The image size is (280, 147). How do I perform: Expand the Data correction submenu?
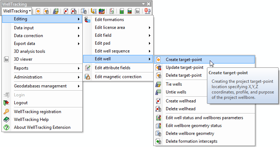click(42, 36)
